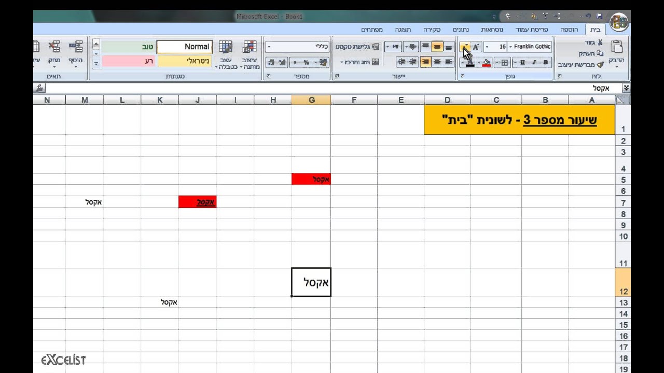The width and height of the screenshot is (664, 373).
Task: Click the font color A icon
Action: coord(470,63)
